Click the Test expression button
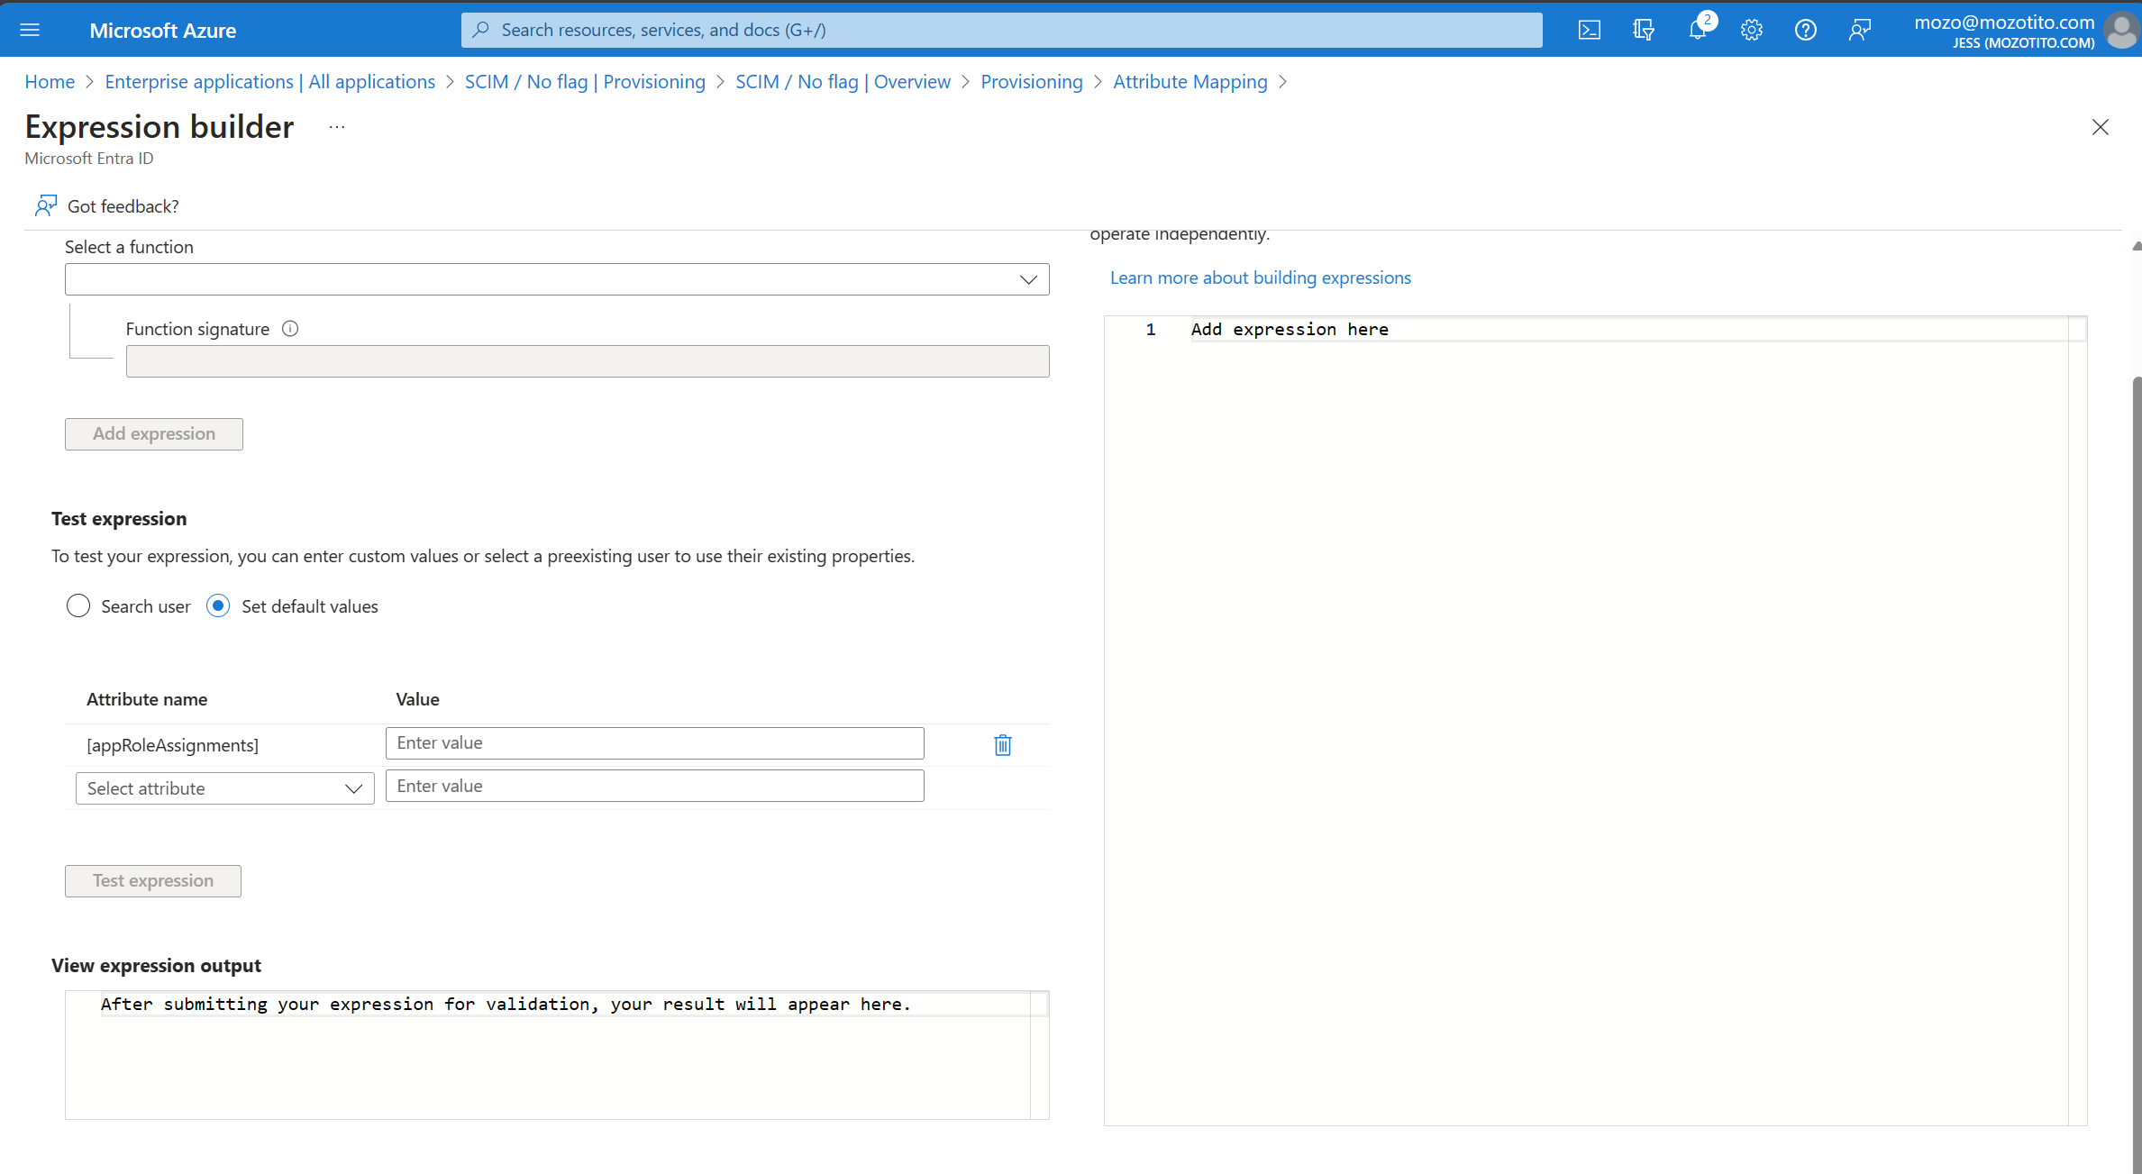2142x1174 pixels. (151, 879)
